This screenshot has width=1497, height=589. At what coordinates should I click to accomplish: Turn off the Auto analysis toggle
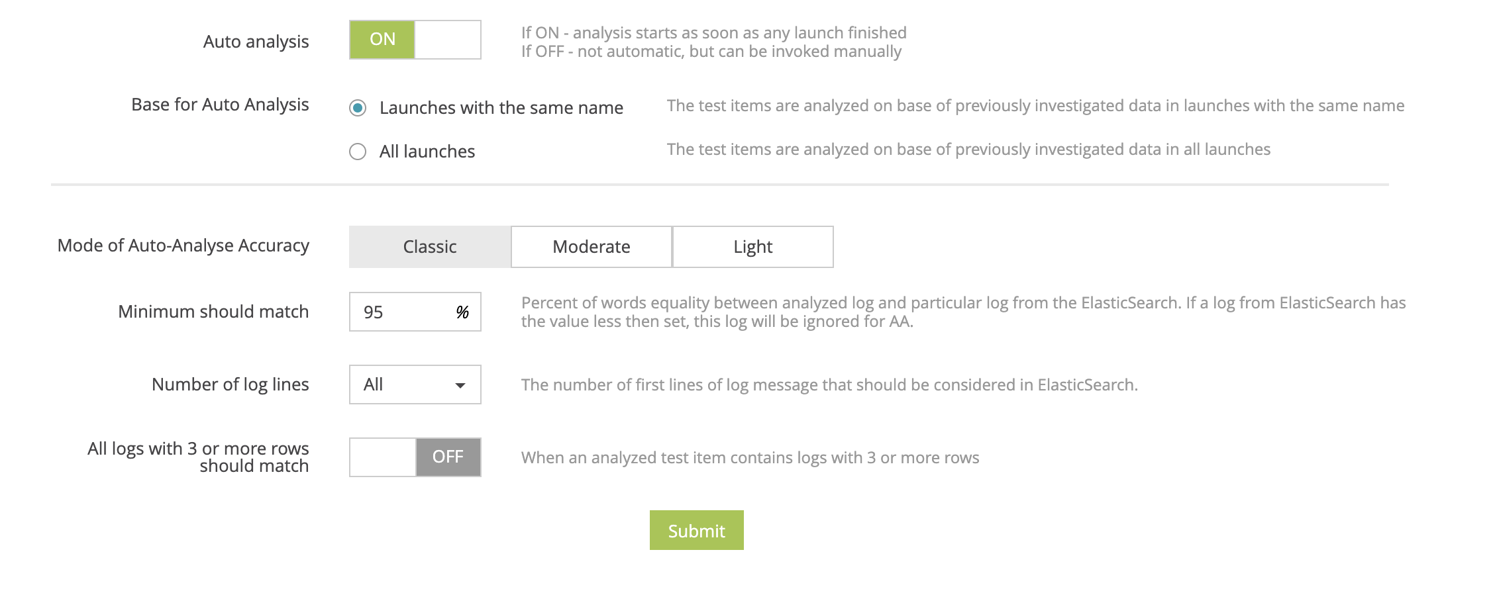[x=414, y=40]
